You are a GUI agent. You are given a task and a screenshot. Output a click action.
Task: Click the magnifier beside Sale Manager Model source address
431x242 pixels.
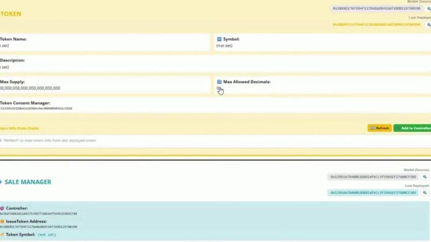425,177
